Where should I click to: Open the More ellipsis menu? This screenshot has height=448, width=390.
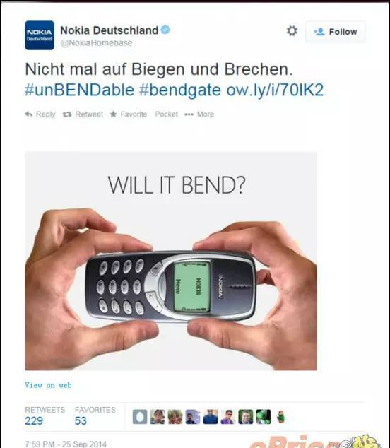(199, 114)
